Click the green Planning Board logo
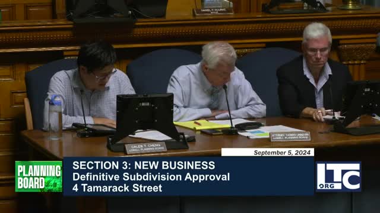Image resolution: width=380 pixels, height=213 pixels. 39,176
